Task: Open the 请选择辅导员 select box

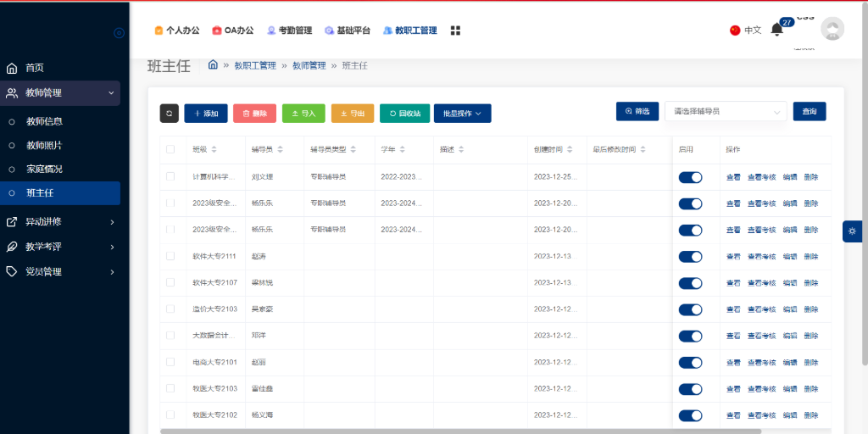Action: click(726, 111)
